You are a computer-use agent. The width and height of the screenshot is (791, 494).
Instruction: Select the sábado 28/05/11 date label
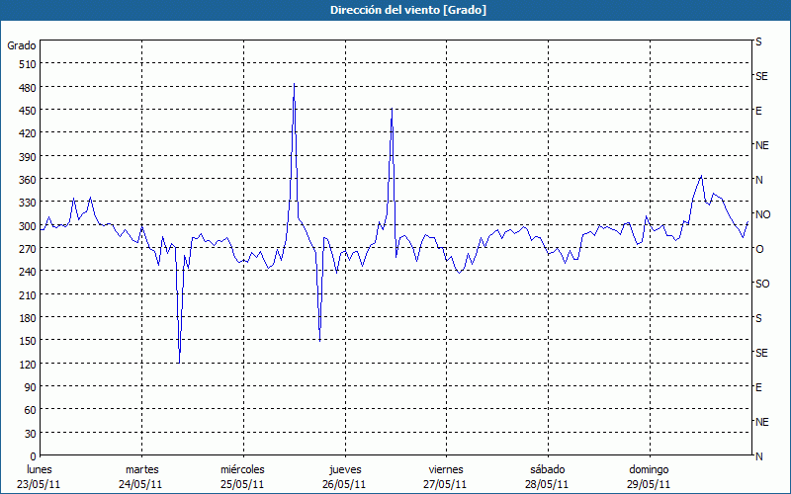pyautogui.click(x=547, y=476)
